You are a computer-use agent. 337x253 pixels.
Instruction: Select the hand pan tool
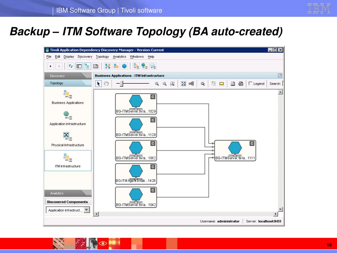106,84
